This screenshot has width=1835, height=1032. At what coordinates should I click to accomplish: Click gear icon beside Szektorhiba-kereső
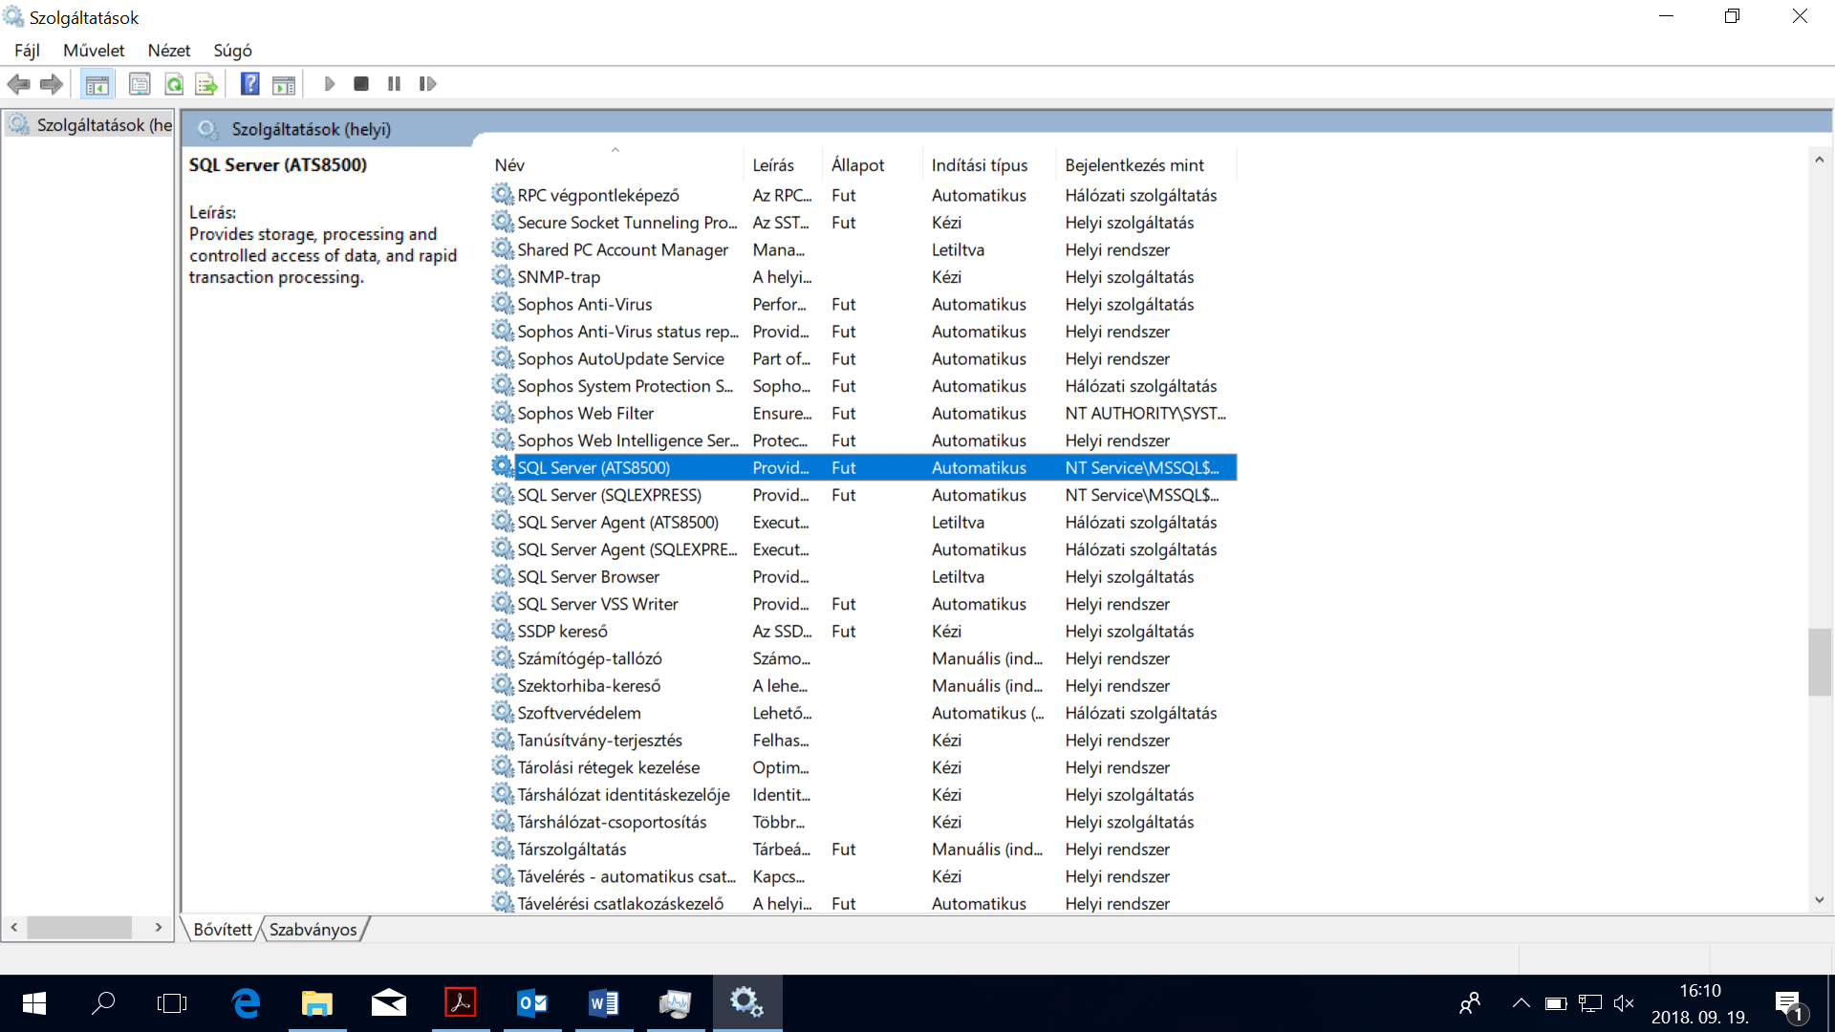coord(503,684)
